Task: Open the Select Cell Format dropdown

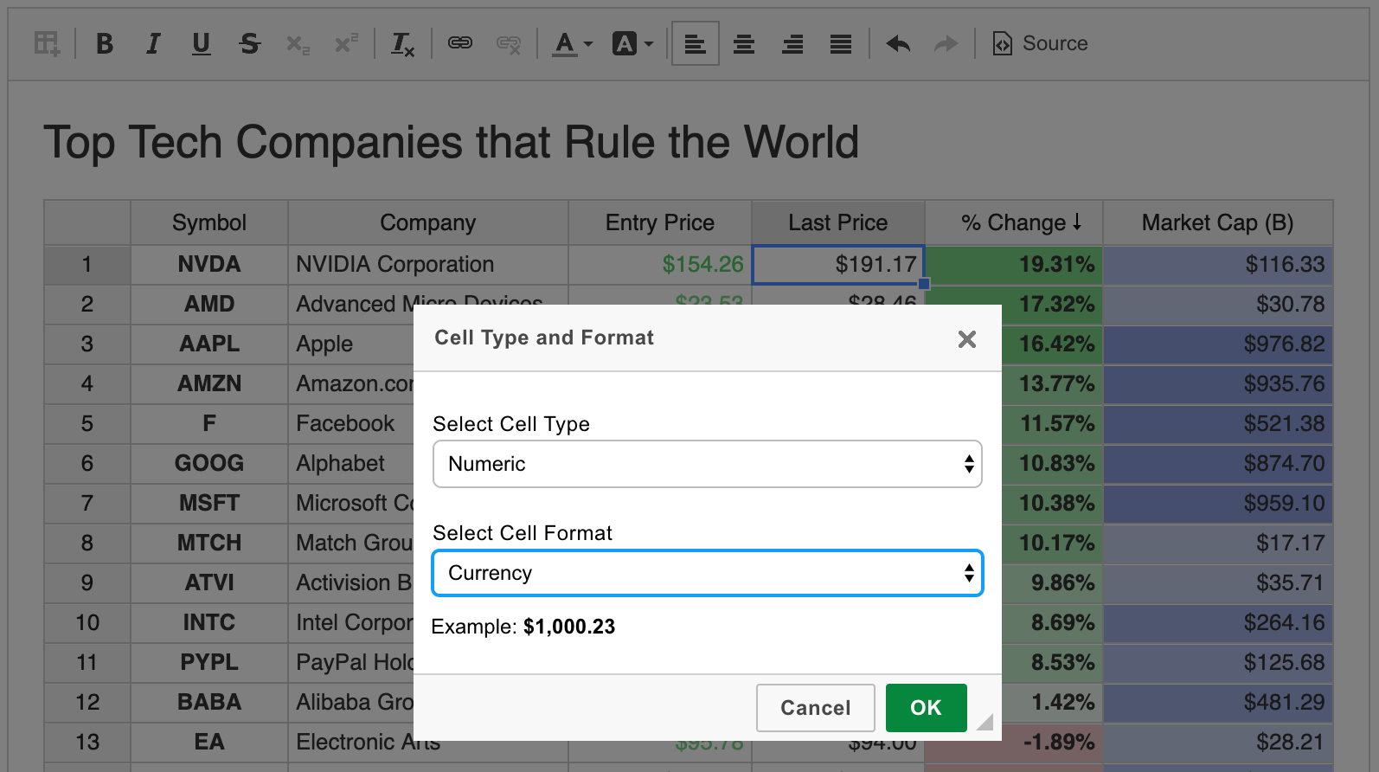Action: pyautogui.click(x=708, y=573)
